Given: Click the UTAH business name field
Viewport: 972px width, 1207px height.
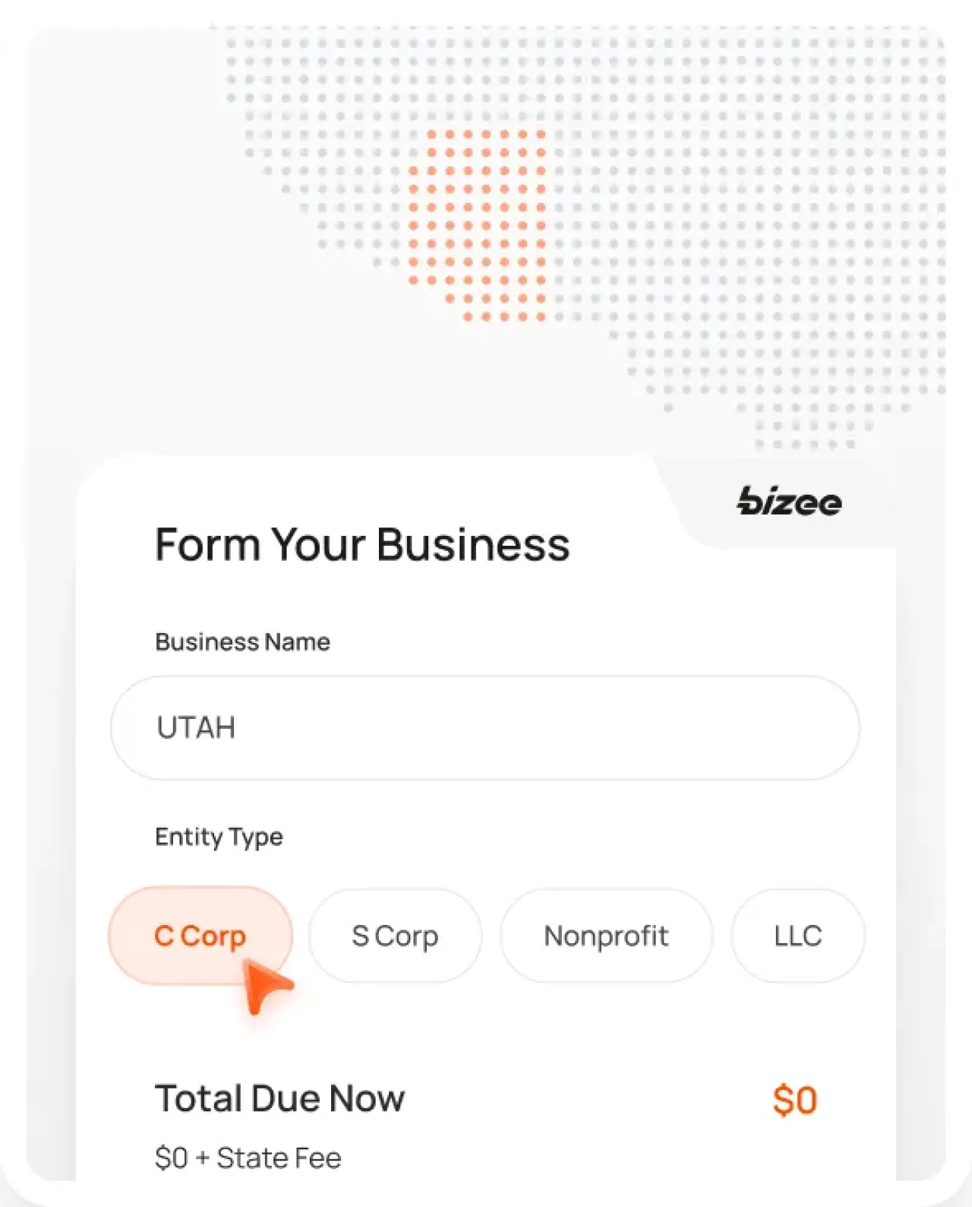Looking at the screenshot, I should (484, 727).
